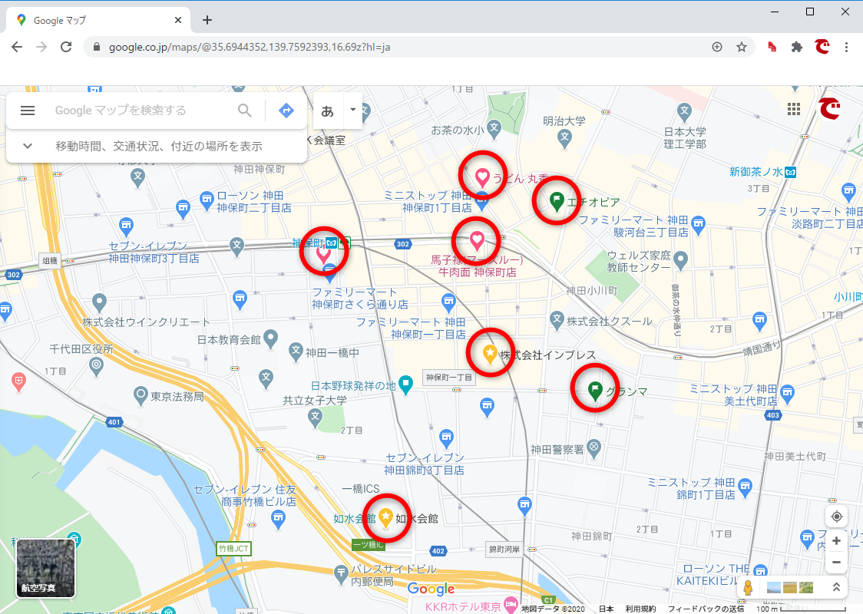Click the yellow star pin at 株式会社インプレス

coord(490,353)
